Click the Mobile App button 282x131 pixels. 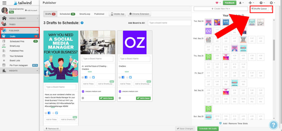click(118, 14)
